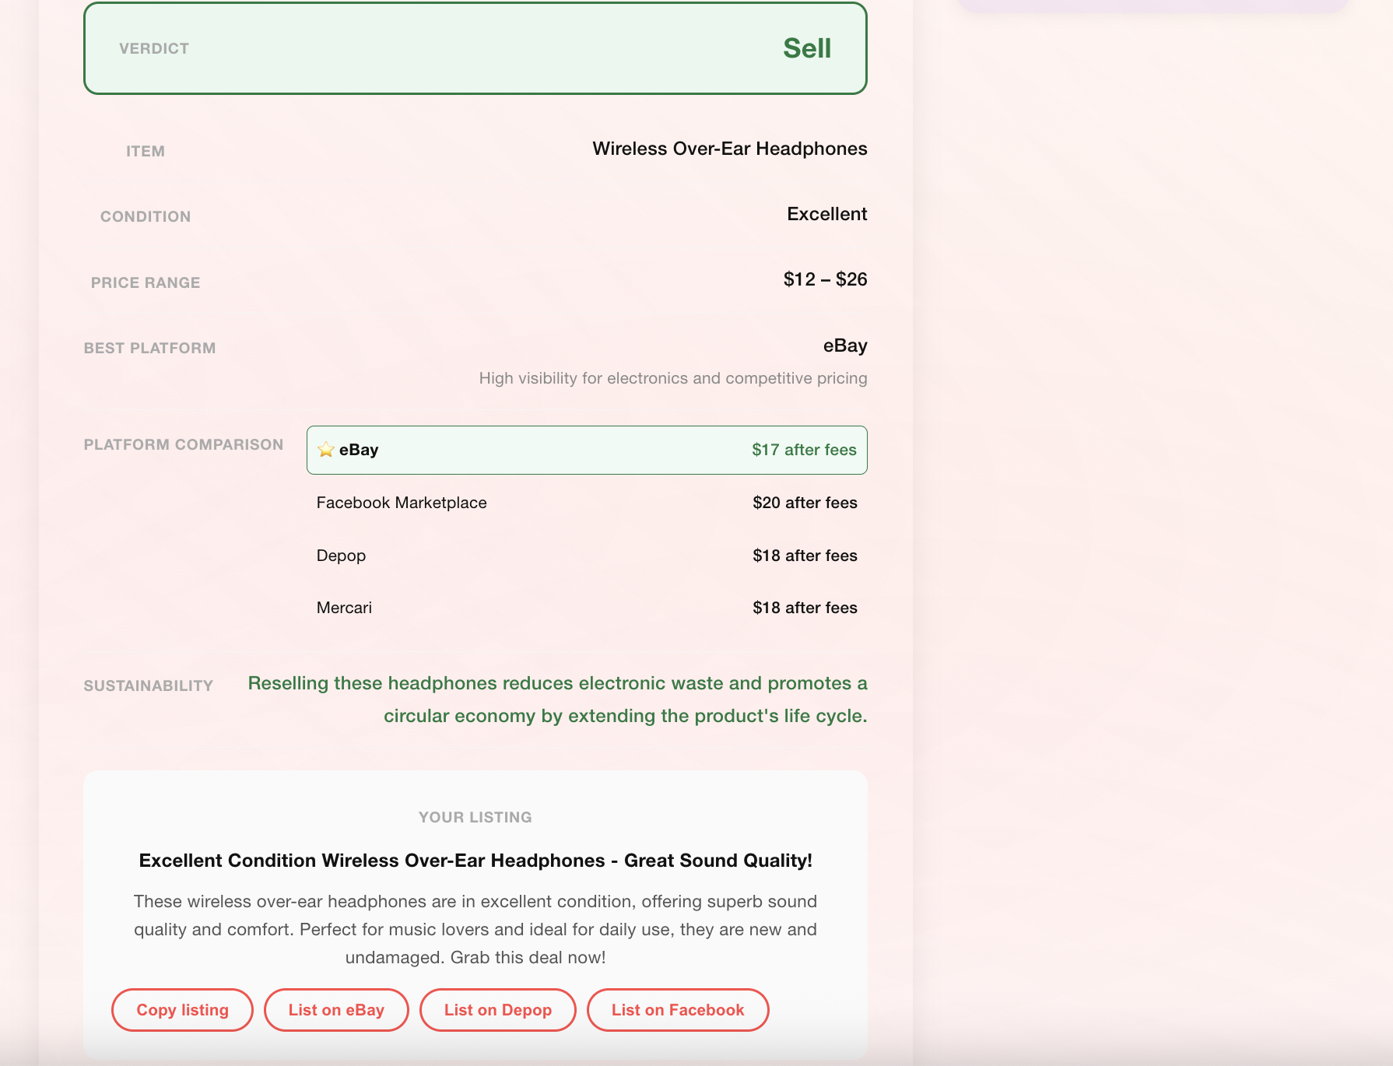Click the List on eBay button

(x=336, y=1010)
